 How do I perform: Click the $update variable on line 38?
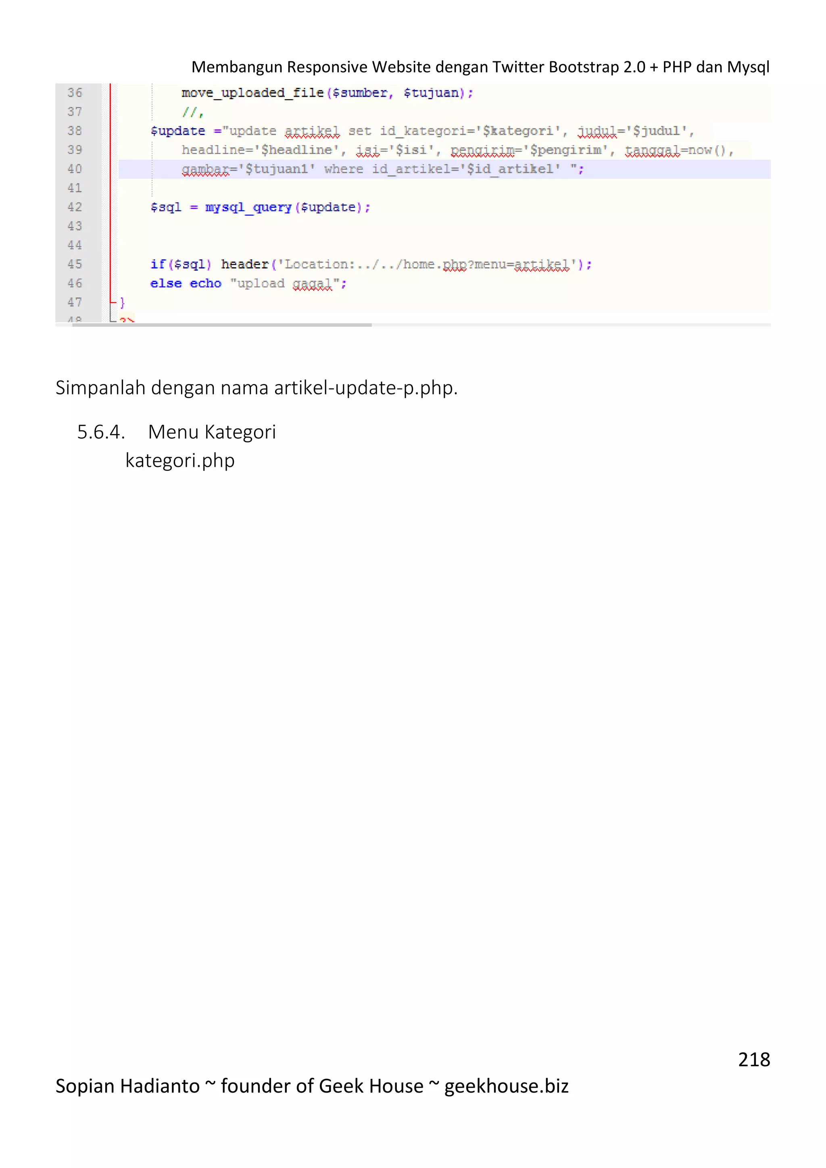click(x=178, y=131)
